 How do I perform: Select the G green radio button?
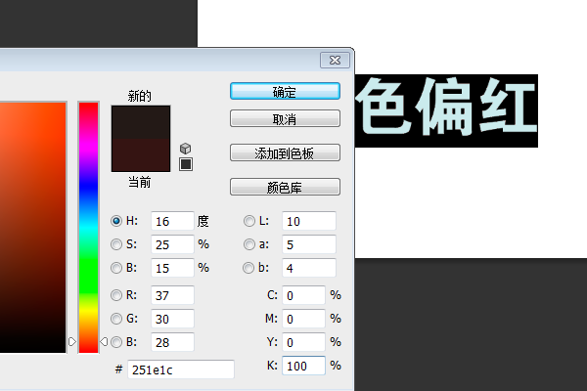pos(116,319)
